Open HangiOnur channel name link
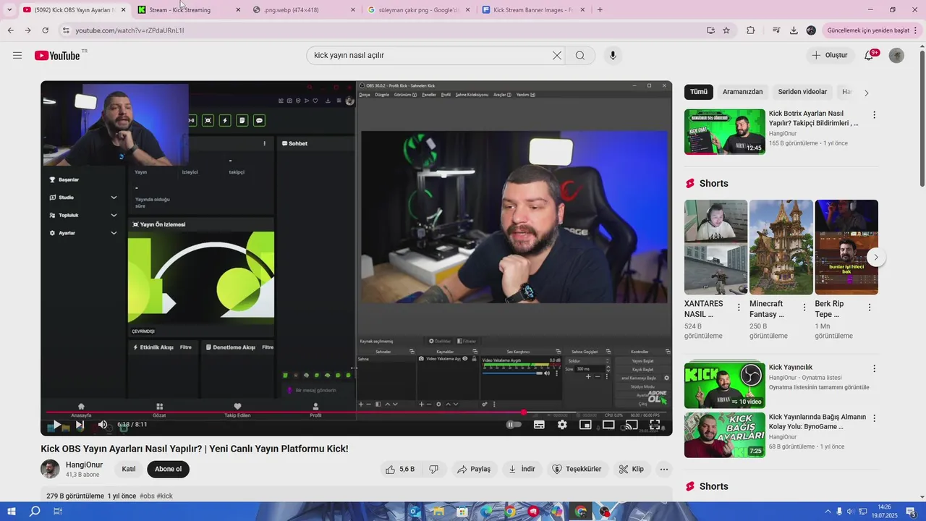Image resolution: width=926 pixels, height=521 pixels. [84, 465]
